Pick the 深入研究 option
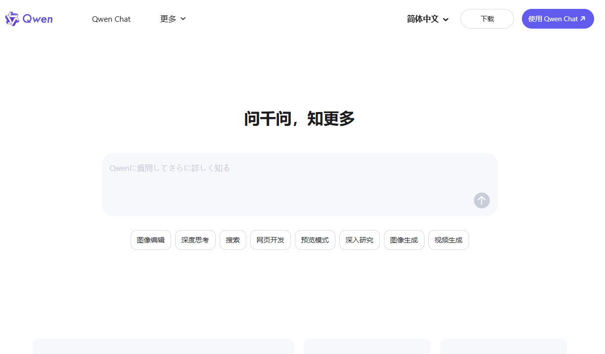605x354 pixels. click(x=360, y=240)
